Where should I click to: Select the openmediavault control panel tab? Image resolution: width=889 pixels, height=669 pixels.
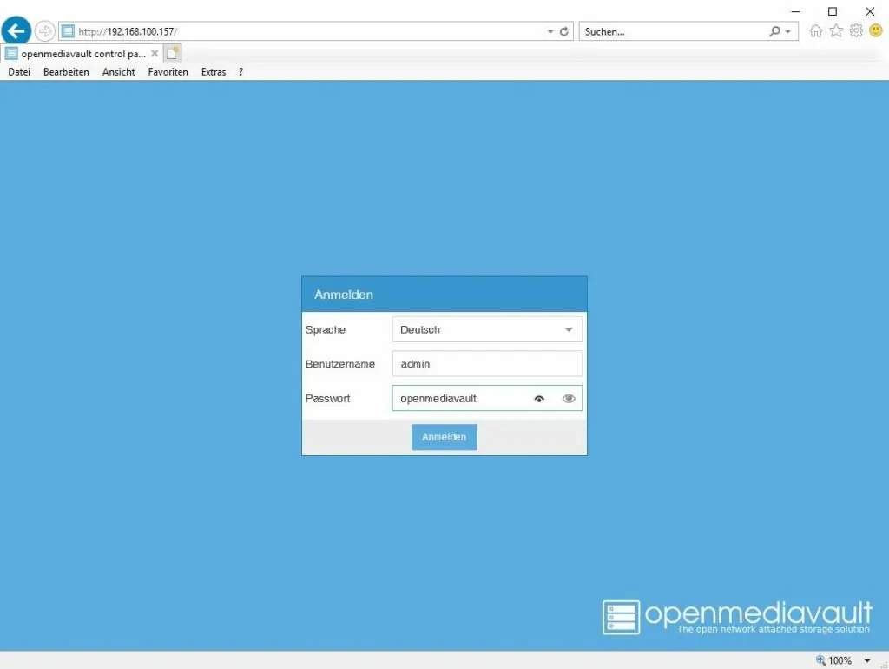point(82,54)
